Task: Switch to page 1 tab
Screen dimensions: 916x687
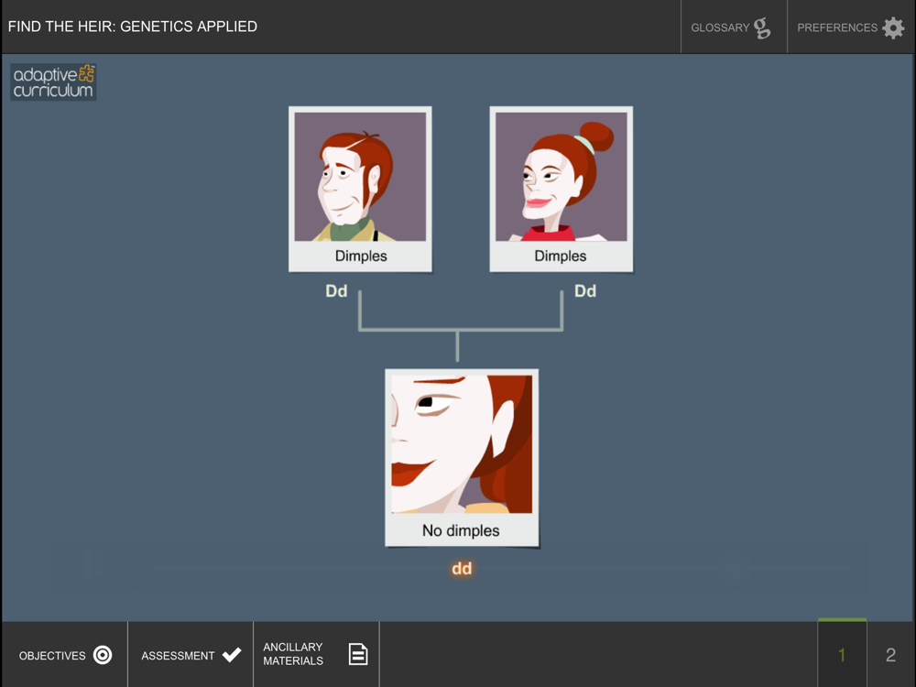Action: click(x=842, y=654)
